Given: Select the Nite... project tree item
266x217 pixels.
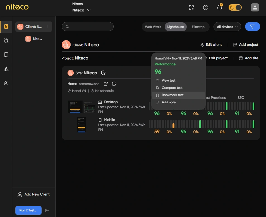Looking at the screenshot, I should click(x=33, y=39).
